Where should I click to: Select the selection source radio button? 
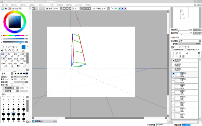[186, 49]
